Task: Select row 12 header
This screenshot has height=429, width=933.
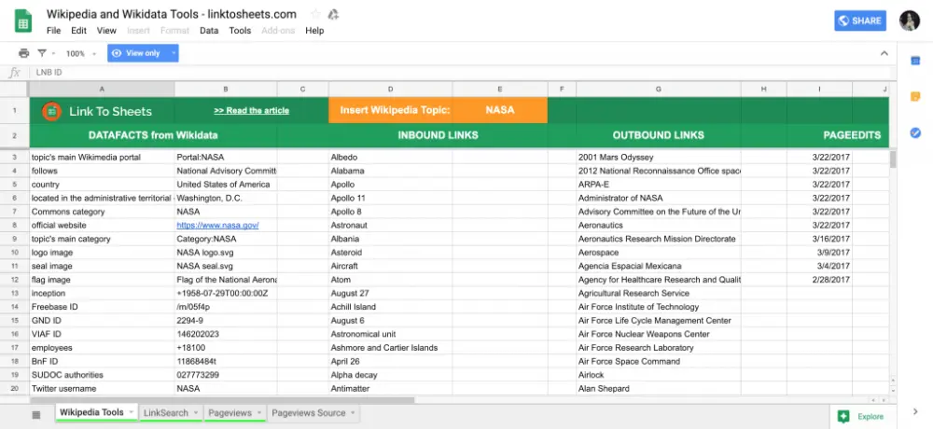Action: [x=14, y=280]
